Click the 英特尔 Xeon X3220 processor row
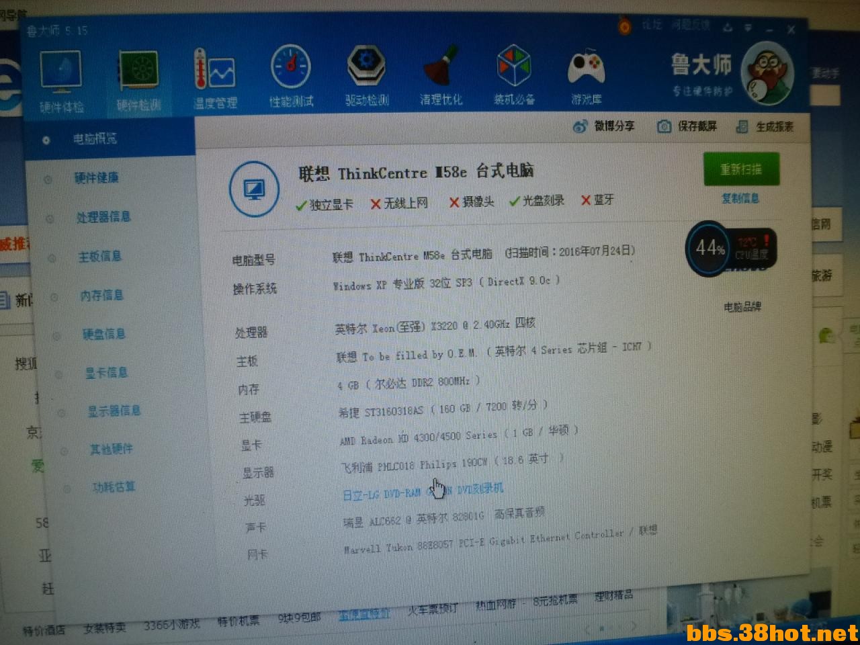 click(435, 326)
